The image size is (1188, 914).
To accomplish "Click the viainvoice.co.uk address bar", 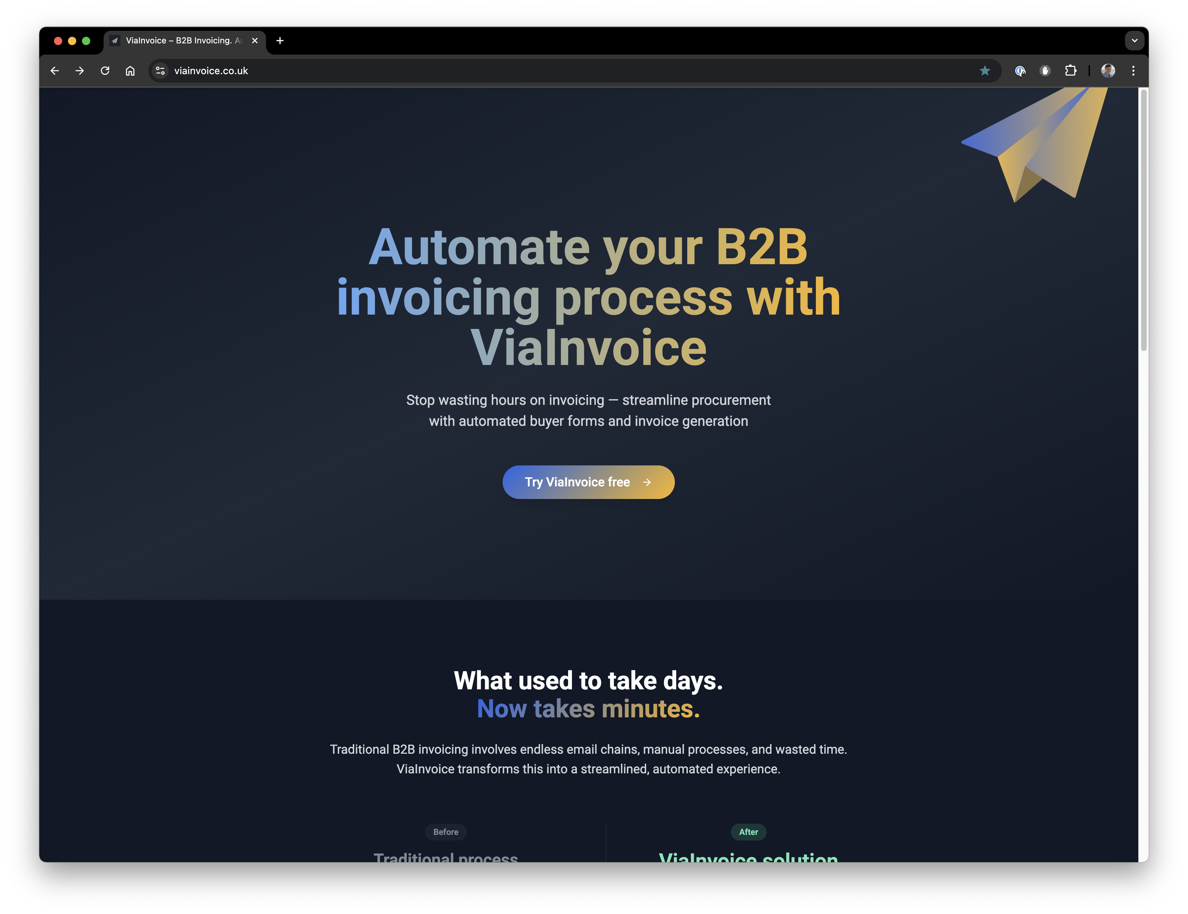I will tap(544, 71).
